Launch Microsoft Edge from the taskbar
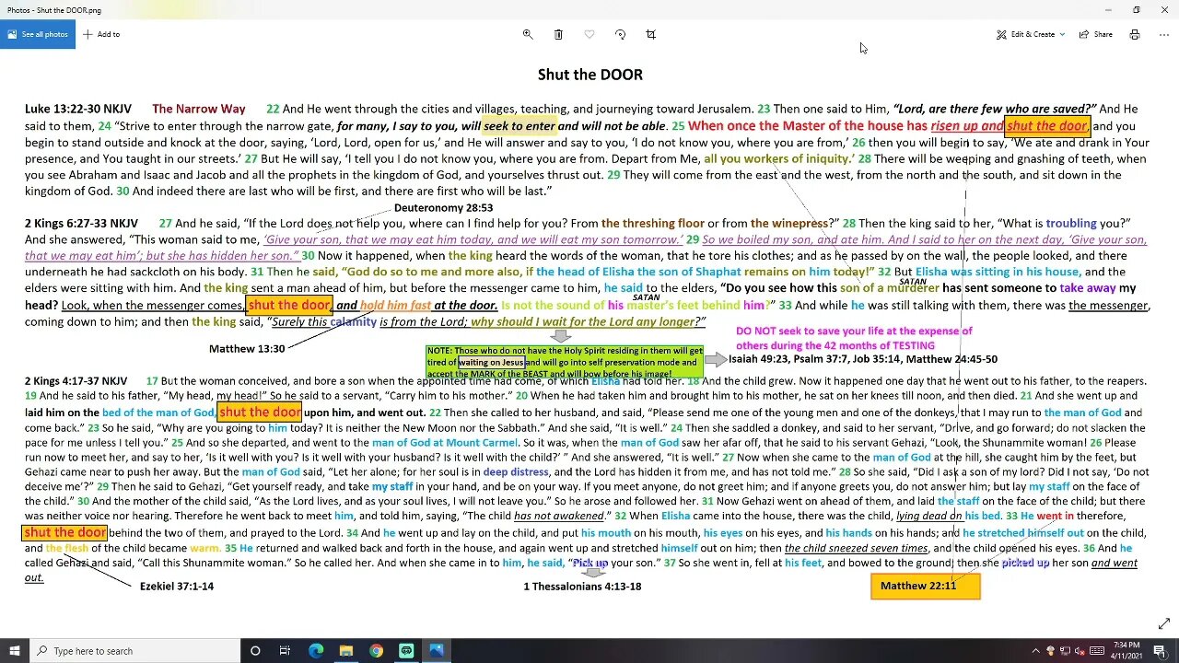 point(316,651)
